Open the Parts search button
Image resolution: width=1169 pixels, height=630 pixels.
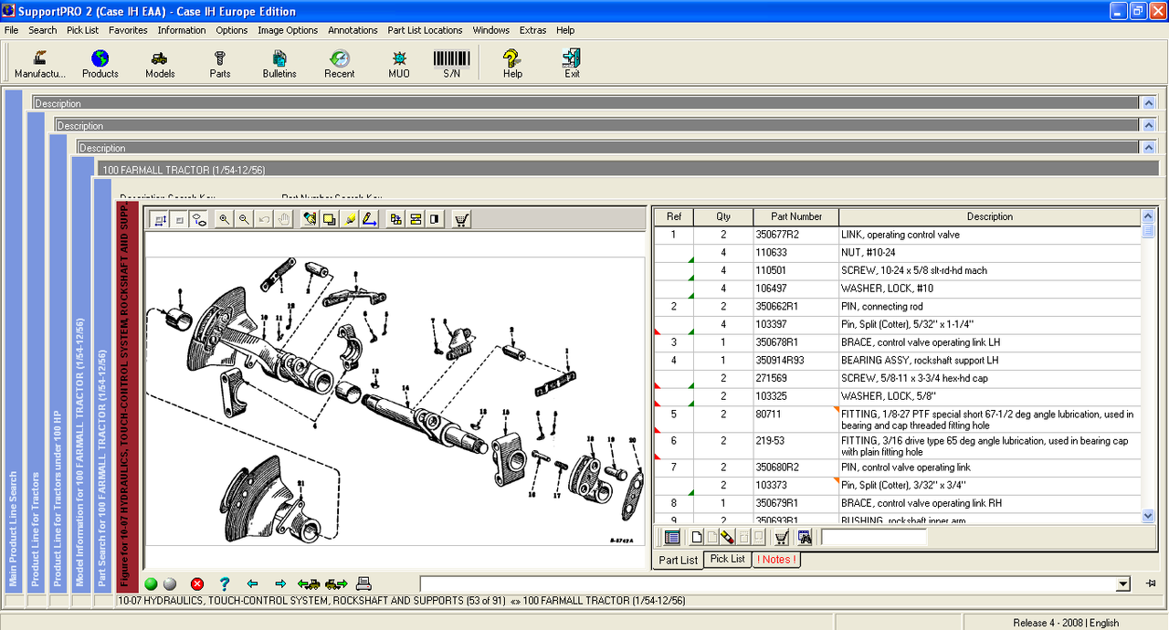(220, 64)
